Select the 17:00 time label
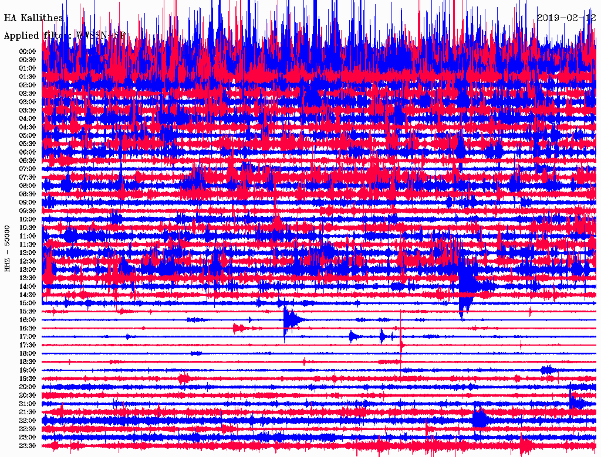 pos(27,337)
